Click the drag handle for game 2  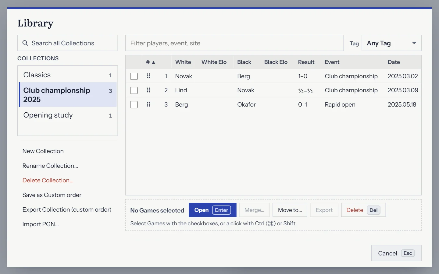(148, 90)
